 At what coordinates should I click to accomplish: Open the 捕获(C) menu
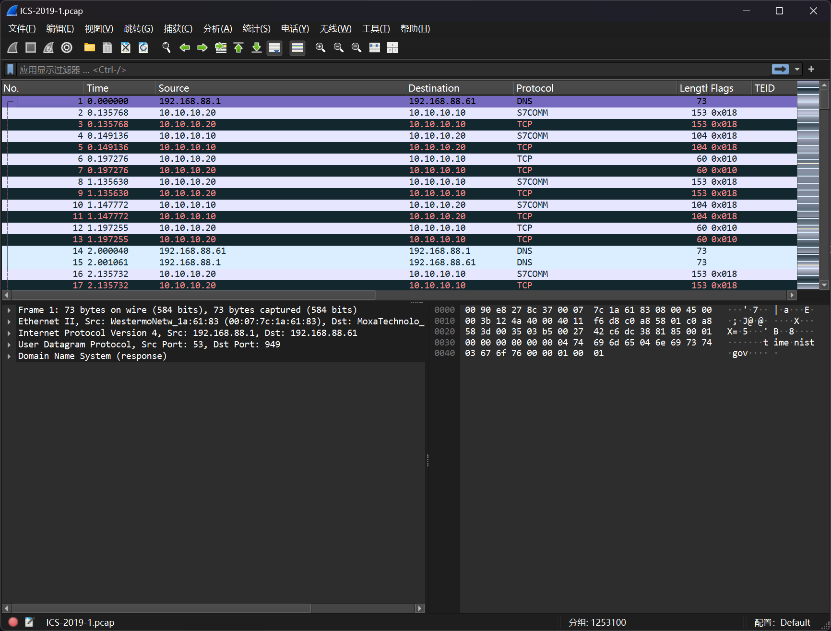(178, 29)
